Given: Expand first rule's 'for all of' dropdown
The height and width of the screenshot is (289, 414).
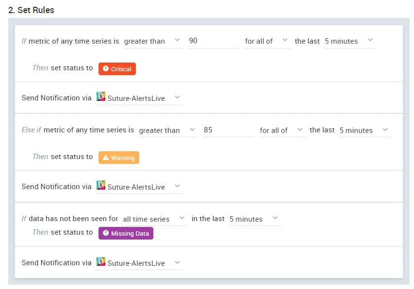Looking at the screenshot, I should coord(267,41).
